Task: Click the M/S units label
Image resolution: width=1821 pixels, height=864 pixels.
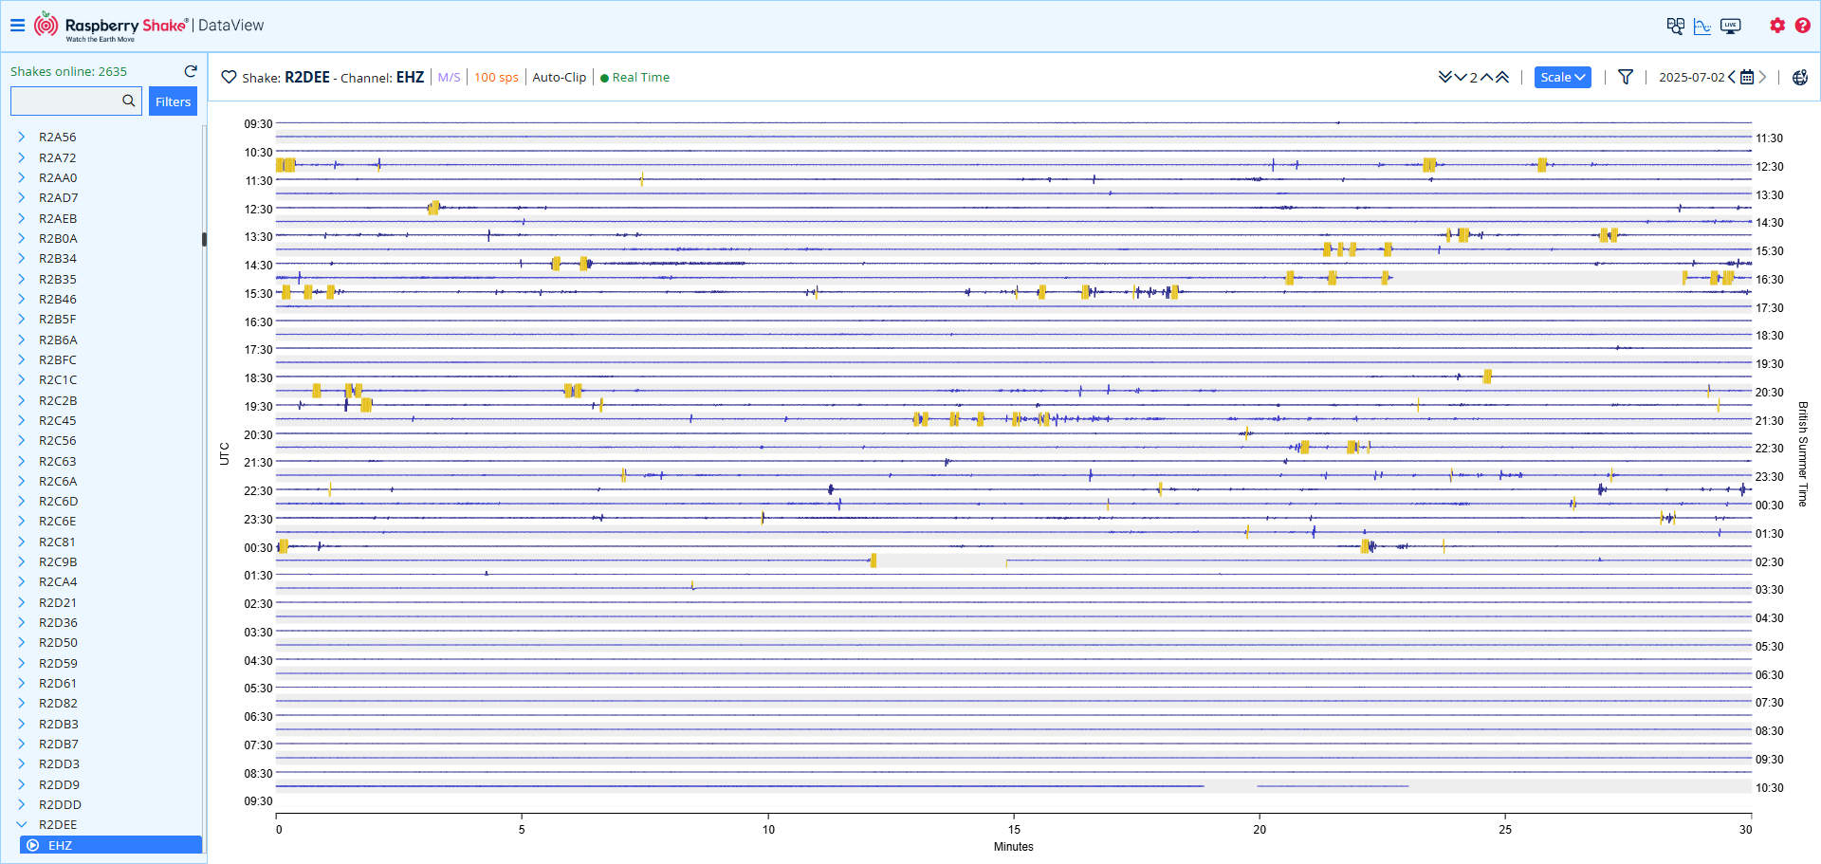Action: point(449,77)
